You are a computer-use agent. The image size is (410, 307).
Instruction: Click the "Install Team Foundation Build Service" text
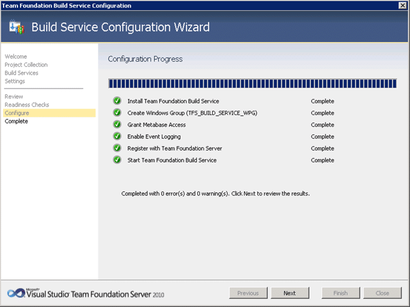coord(173,101)
